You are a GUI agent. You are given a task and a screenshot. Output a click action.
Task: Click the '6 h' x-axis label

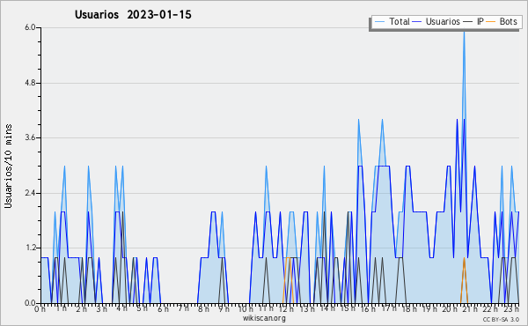point(164,308)
